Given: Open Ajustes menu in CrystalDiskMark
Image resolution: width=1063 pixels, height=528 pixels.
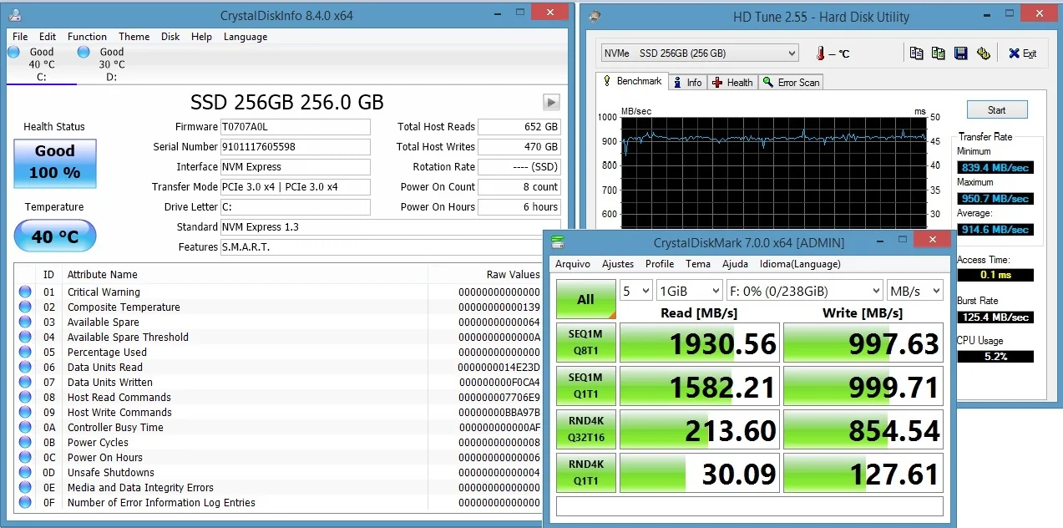Looking at the screenshot, I should coord(618,264).
